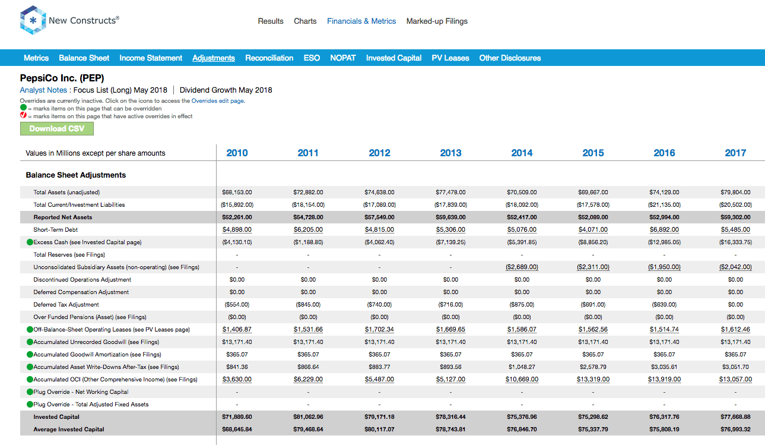Click the 2017 Short-Term Debt value $5,485.00
This screenshot has width=765, height=445.
[x=735, y=230]
